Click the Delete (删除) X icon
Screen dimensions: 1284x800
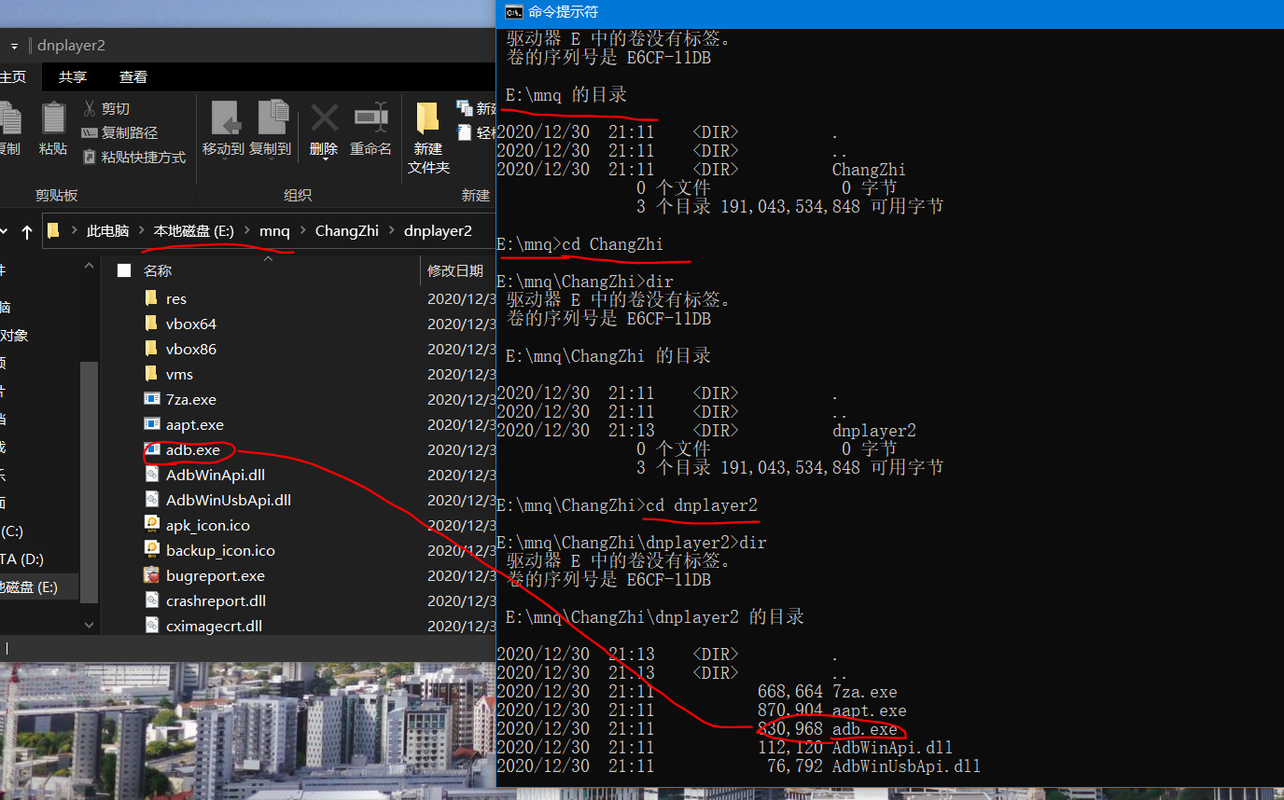point(324,118)
